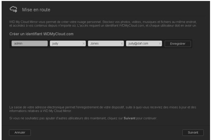This screenshot has height=140, width=211.
Task: Click the bold Suivant word in instructions
Action: (129, 118)
